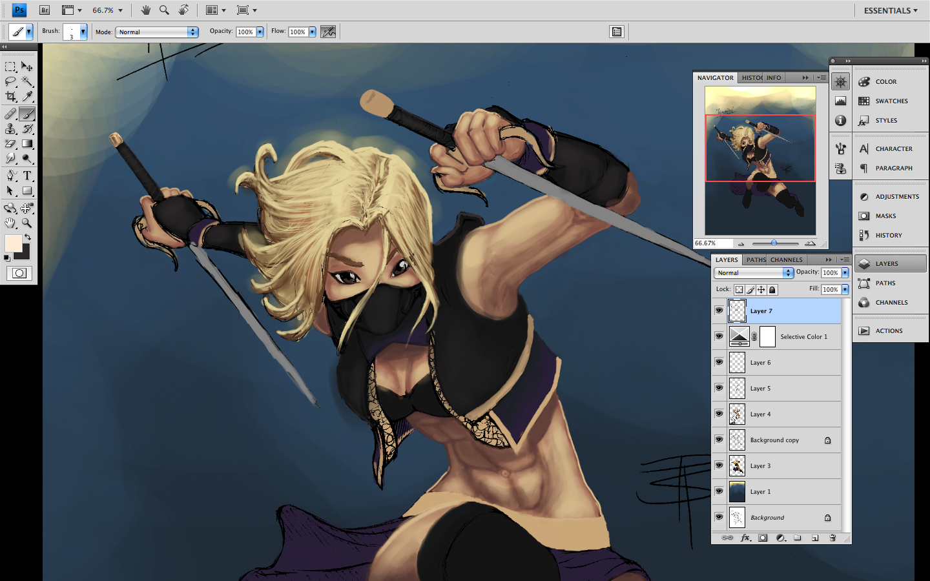Add a layer mask
Screen dimensions: 930x581
(763, 538)
